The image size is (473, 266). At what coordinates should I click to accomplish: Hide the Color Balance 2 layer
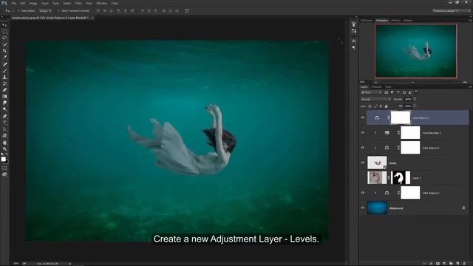[x=363, y=148]
